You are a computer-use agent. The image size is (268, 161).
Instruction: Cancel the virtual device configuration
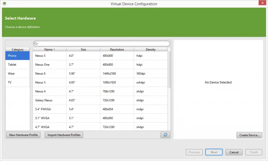coord(234,152)
